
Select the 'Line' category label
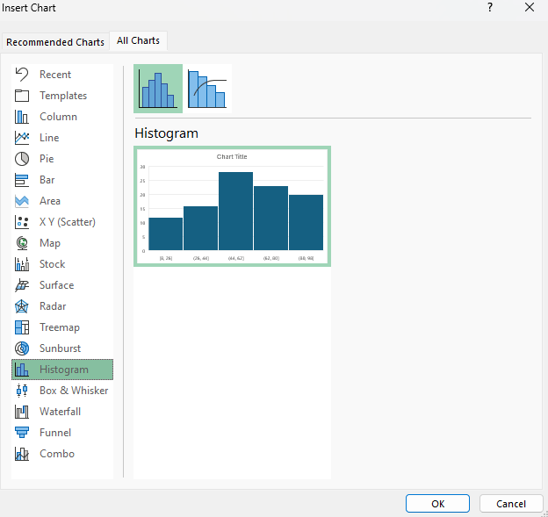coord(49,138)
